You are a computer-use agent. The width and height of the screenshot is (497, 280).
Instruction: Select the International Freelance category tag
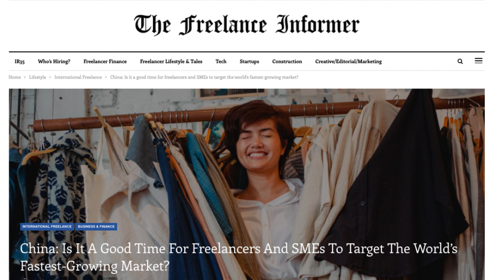click(x=47, y=226)
